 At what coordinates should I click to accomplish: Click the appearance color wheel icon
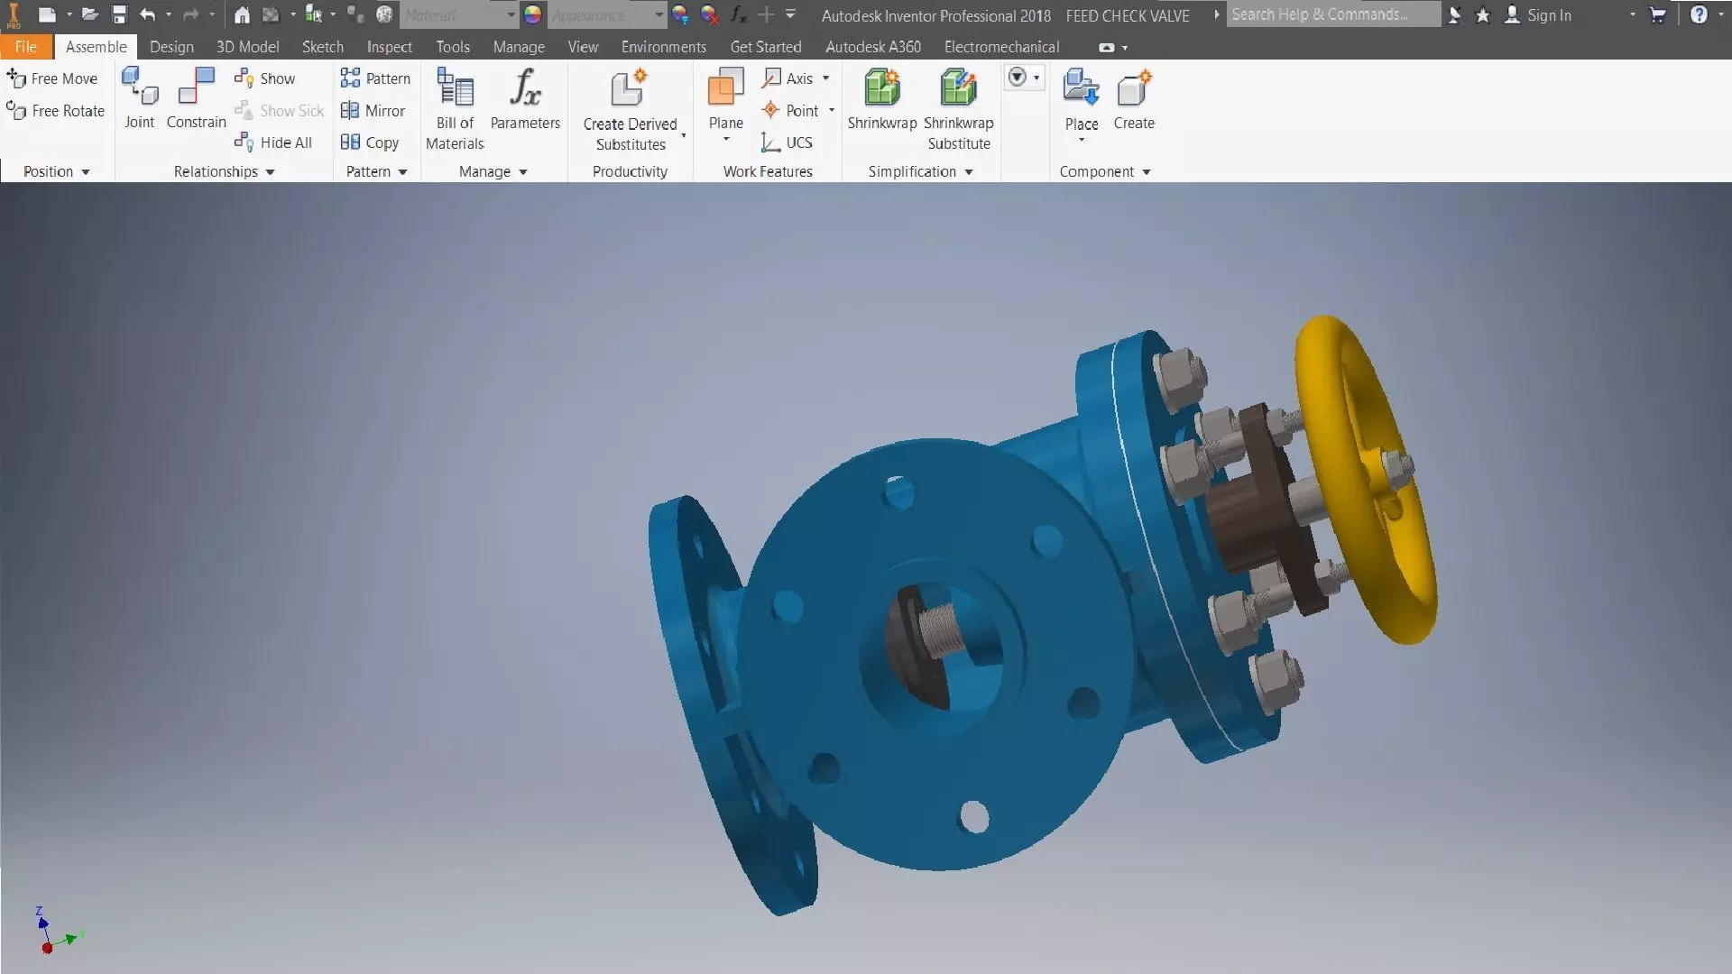click(x=533, y=14)
